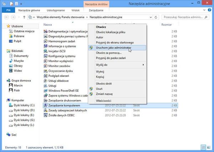Image resolution: width=214 pixels, height=152 pixels.
Task: Switch to Udostępnianie tab
Action: tap(56, 10)
